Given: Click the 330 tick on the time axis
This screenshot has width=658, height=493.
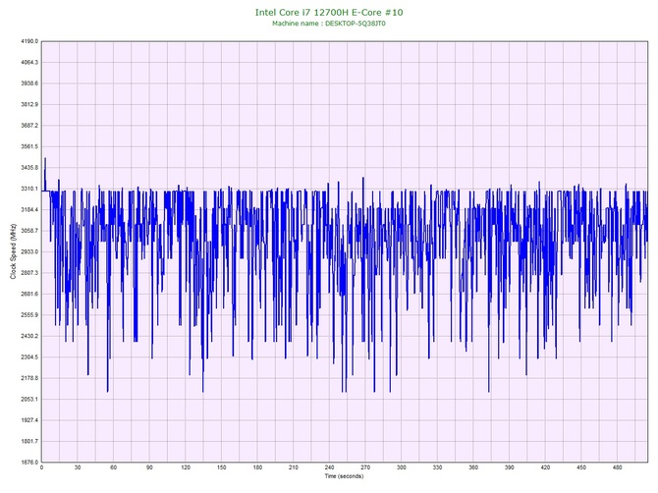Looking at the screenshot, I should click(x=437, y=467).
